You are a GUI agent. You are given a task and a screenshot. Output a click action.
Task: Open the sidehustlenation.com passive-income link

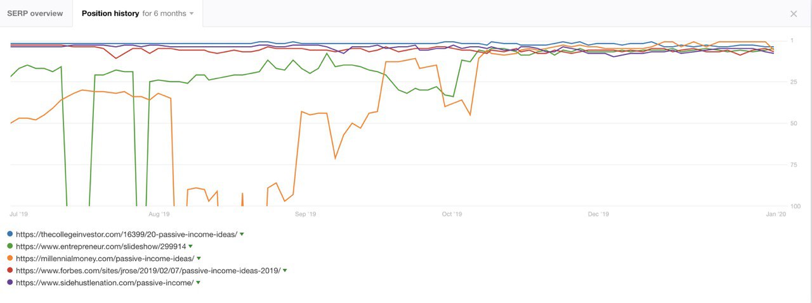click(x=105, y=282)
